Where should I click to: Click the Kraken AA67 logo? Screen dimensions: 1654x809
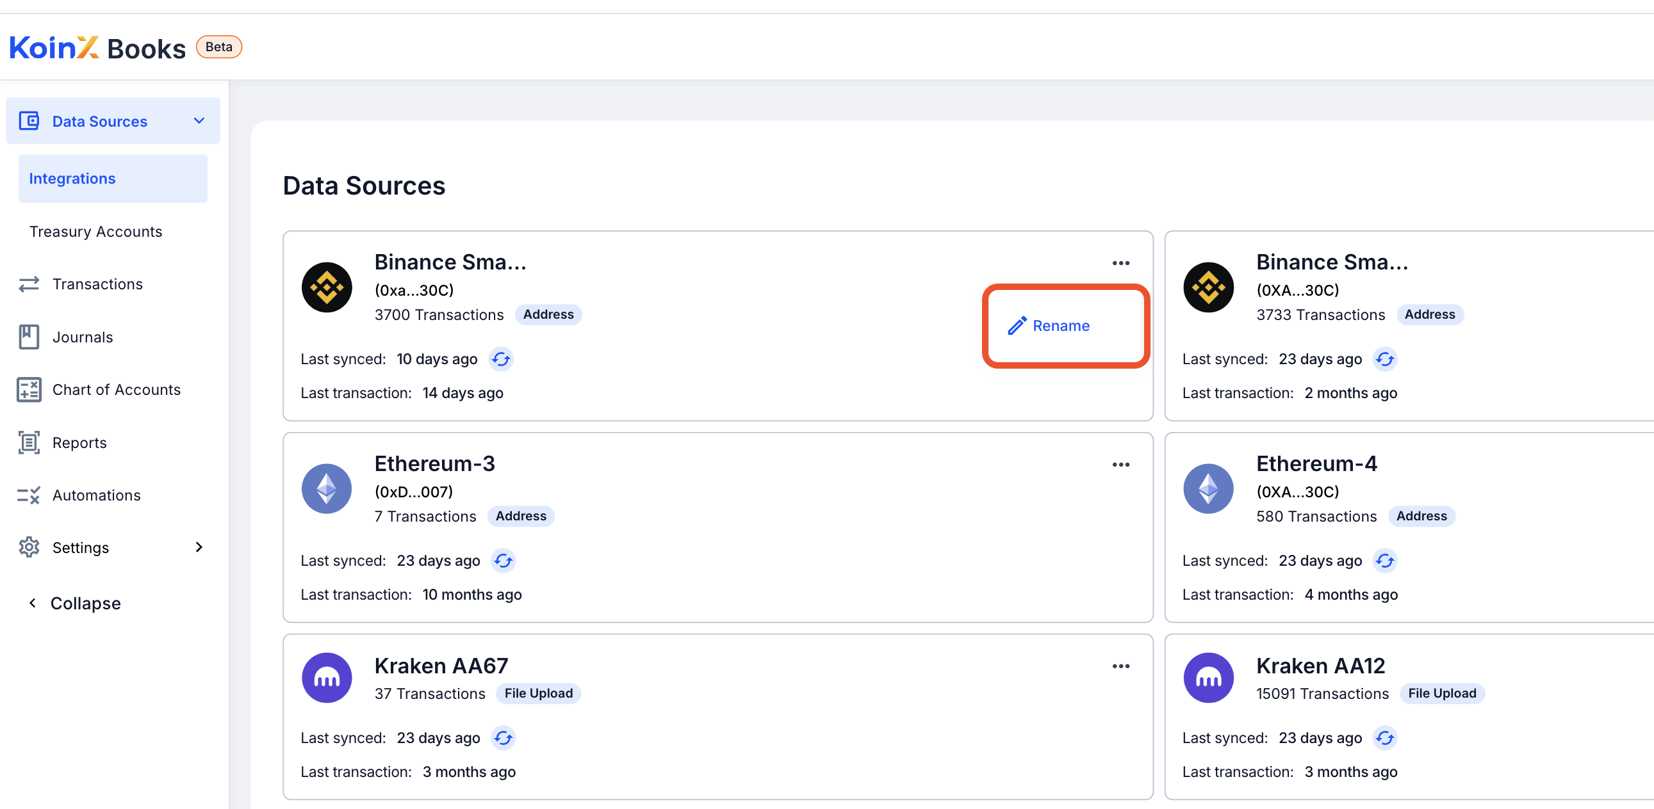coord(327,678)
